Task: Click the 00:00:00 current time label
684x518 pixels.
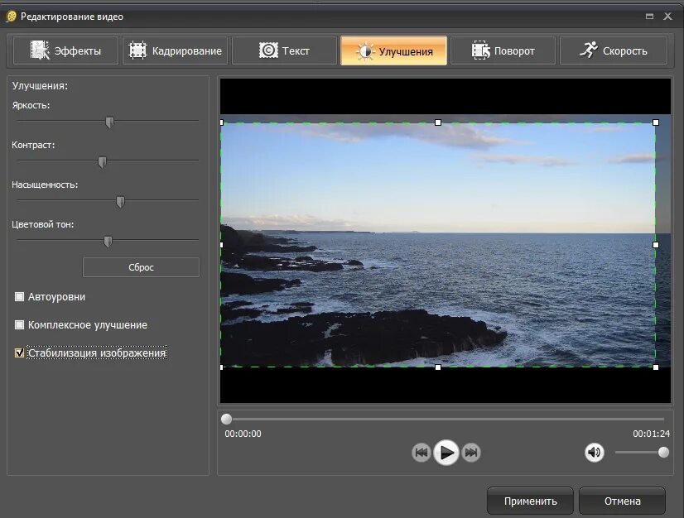Action: coord(243,434)
